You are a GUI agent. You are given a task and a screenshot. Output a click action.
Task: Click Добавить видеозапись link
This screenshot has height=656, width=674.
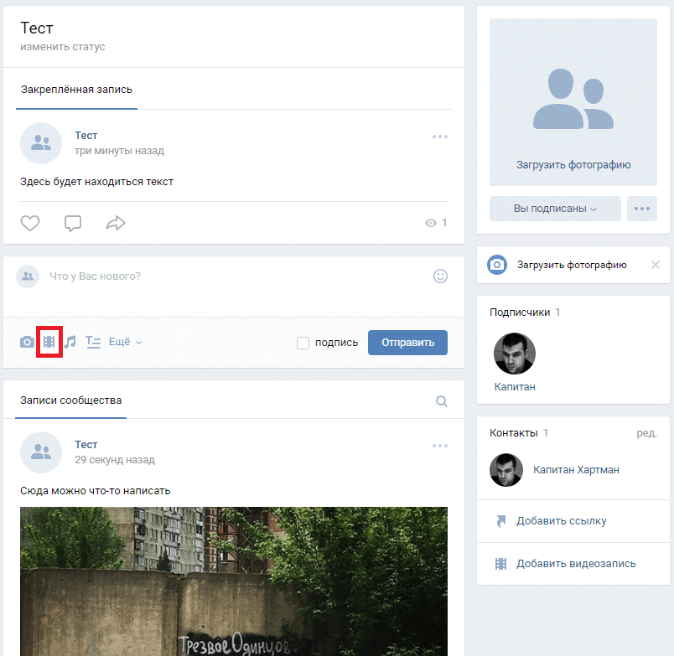pos(576,564)
